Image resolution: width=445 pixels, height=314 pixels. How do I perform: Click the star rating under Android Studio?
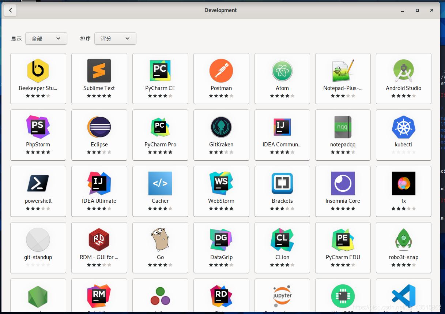pyautogui.click(x=404, y=96)
